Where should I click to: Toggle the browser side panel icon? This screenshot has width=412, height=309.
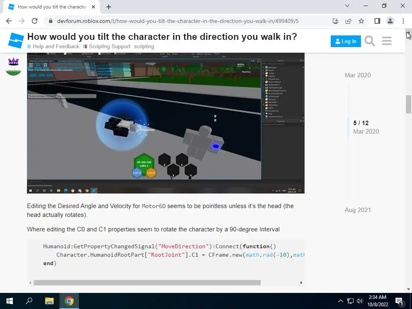click(377, 21)
